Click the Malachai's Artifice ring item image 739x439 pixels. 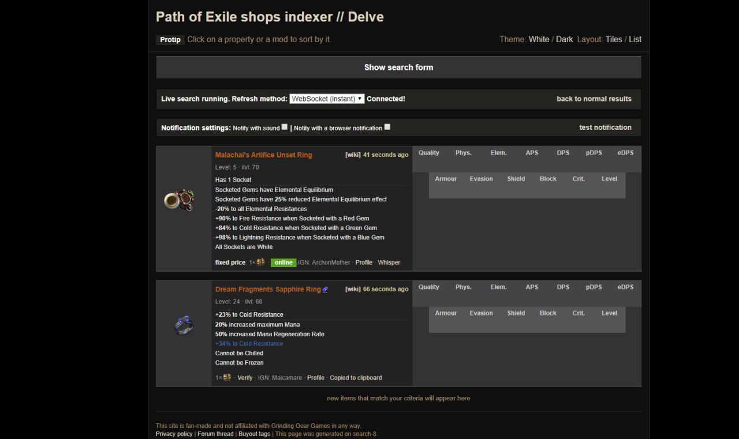pyautogui.click(x=179, y=200)
